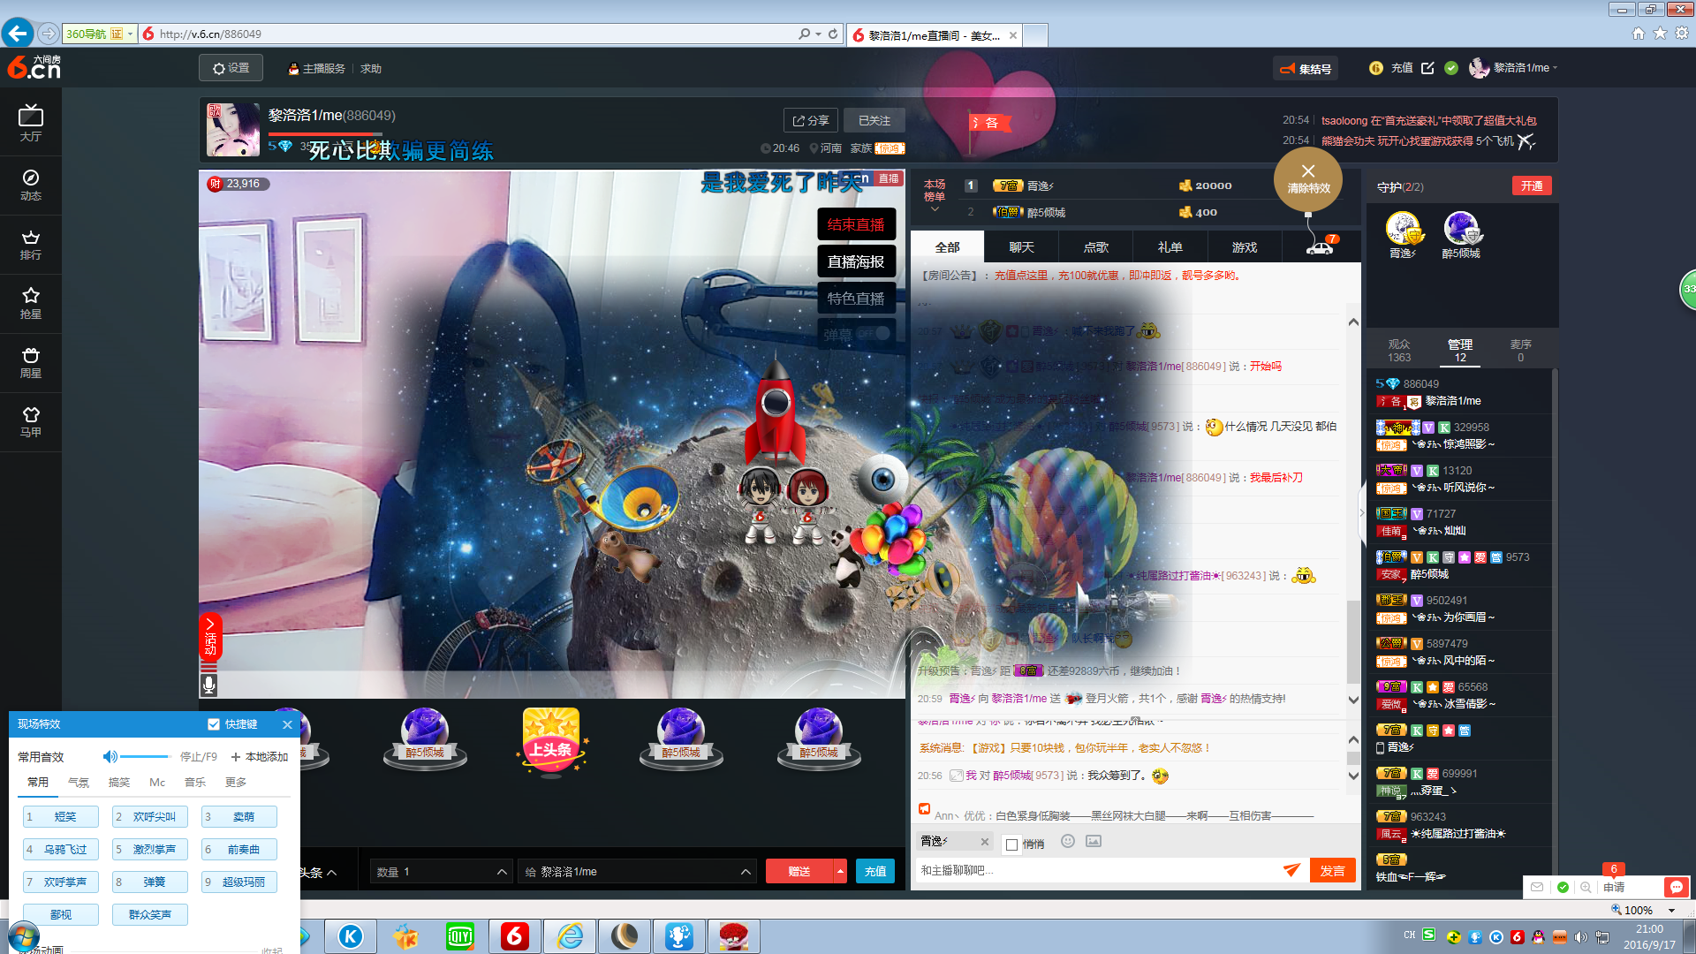Switch to the 游戏 games tab
This screenshot has height=954, width=1696.
point(1245,247)
